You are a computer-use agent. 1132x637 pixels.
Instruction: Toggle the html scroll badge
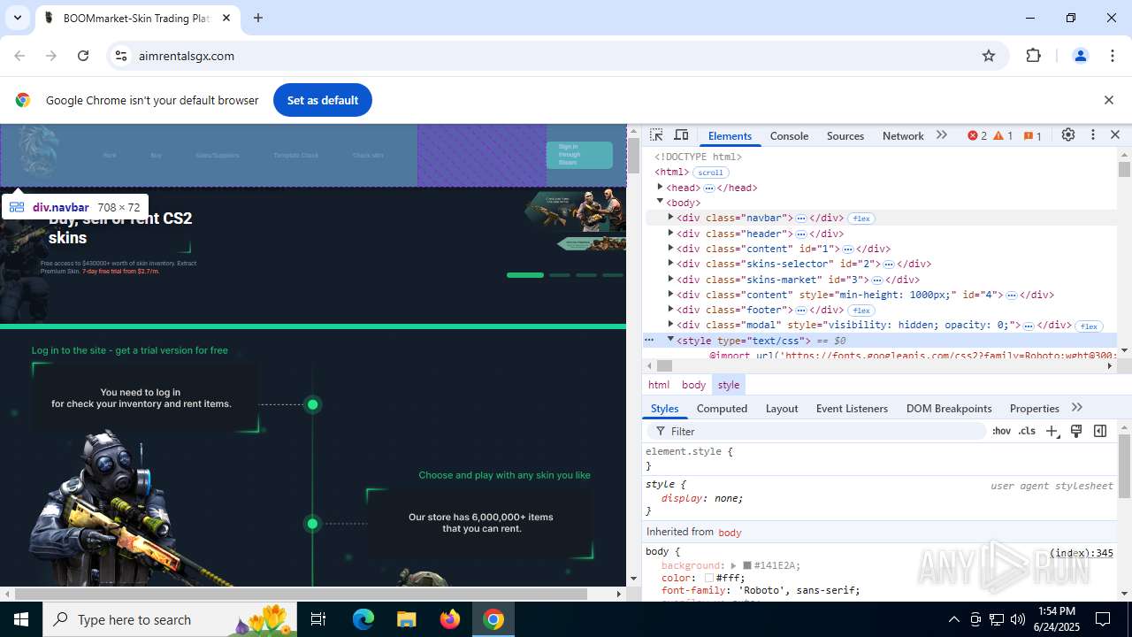coord(710,173)
